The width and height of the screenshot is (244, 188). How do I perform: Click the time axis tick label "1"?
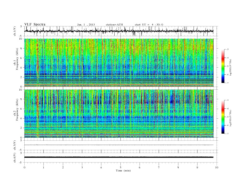pos(43,167)
